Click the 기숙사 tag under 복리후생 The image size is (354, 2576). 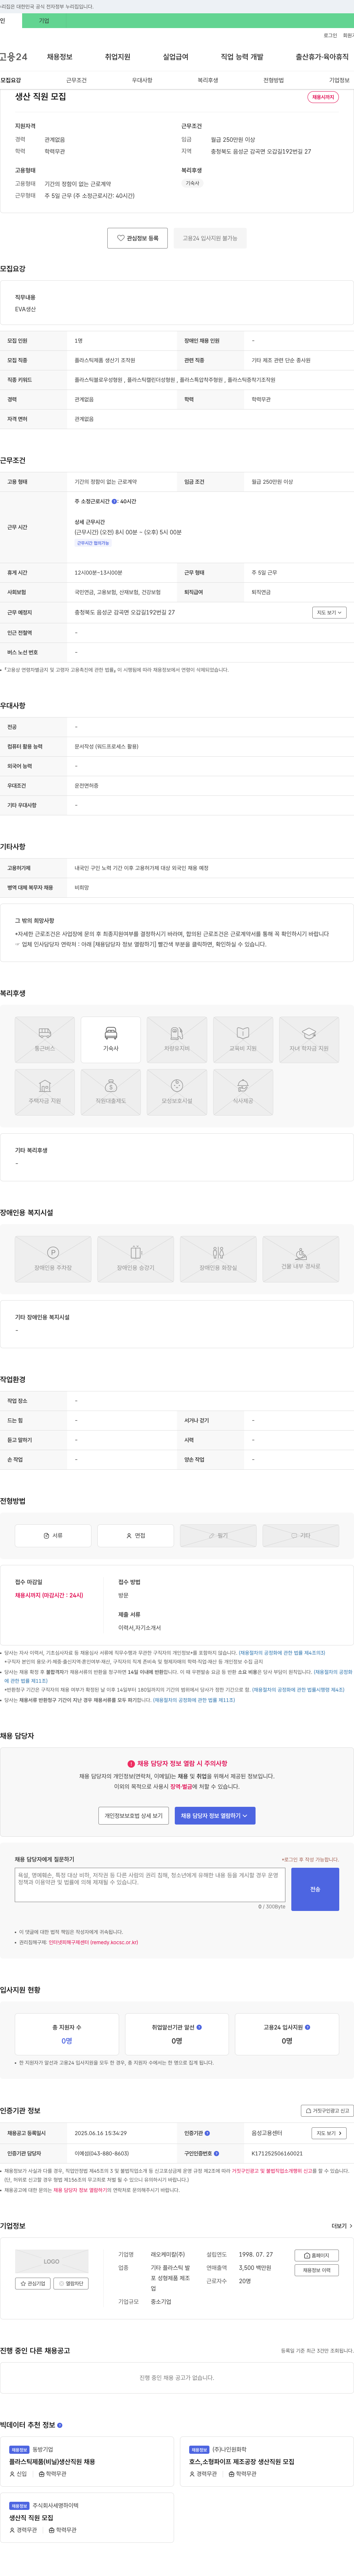click(x=192, y=183)
